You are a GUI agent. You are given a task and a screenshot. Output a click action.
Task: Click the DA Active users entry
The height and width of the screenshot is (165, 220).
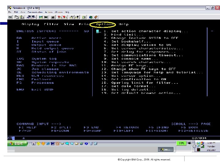[x=39, y=38]
